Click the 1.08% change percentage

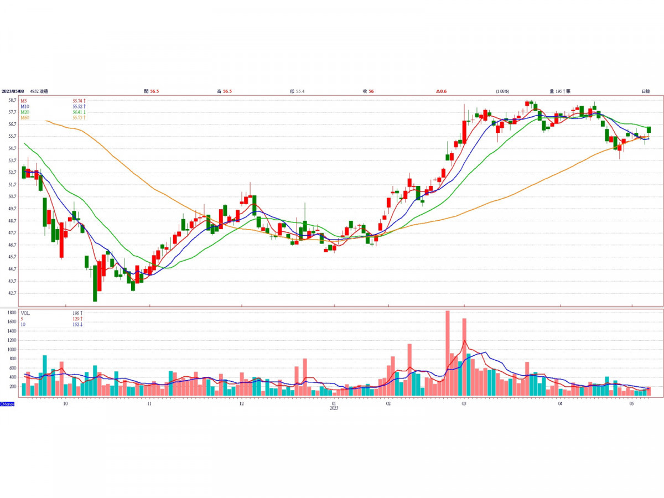[502, 91]
